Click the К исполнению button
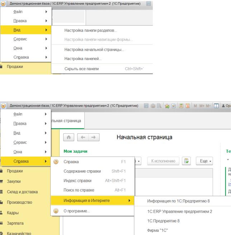 tap(163, 161)
